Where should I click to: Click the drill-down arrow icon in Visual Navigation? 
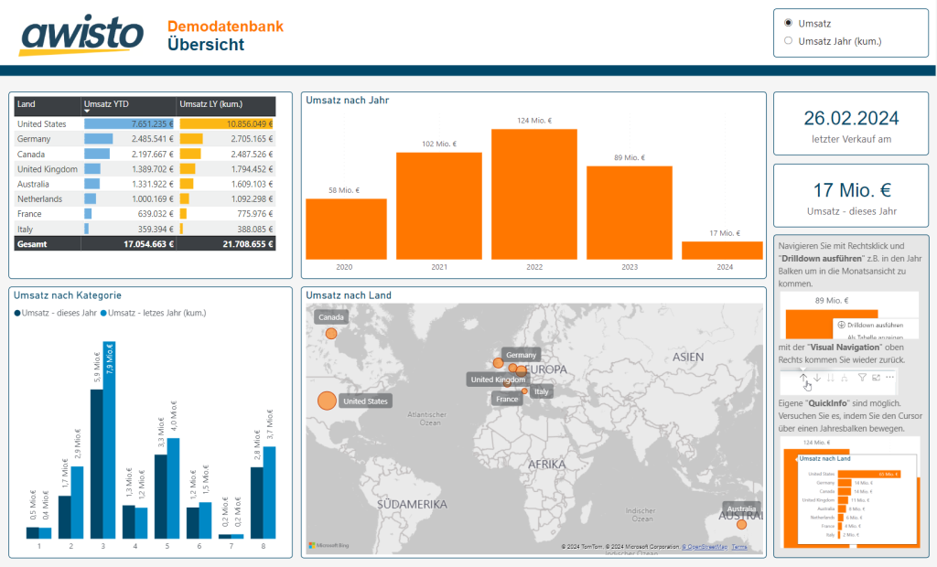(x=817, y=377)
